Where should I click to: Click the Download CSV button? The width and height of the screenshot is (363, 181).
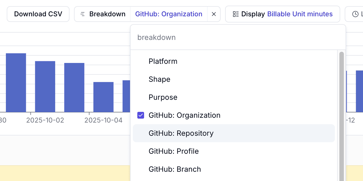[x=38, y=14]
